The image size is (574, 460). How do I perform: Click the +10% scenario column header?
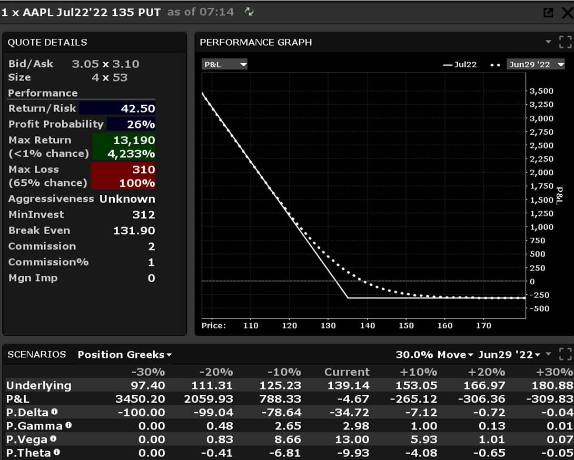pos(419,372)
